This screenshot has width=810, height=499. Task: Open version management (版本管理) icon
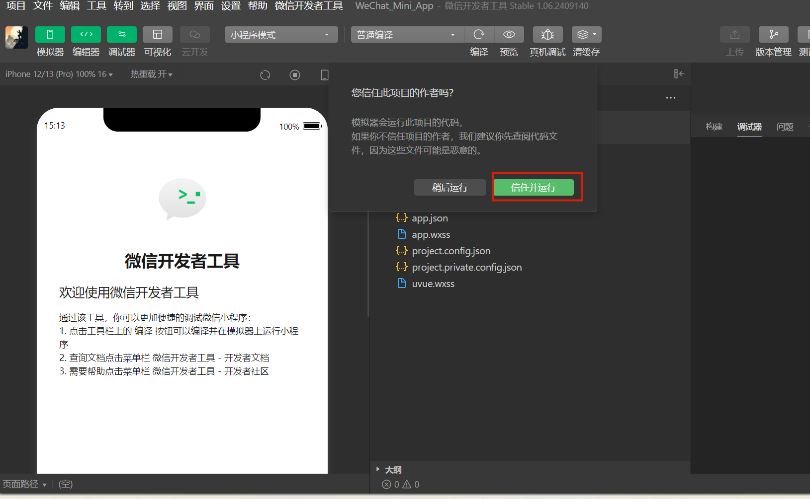[774, 35]
